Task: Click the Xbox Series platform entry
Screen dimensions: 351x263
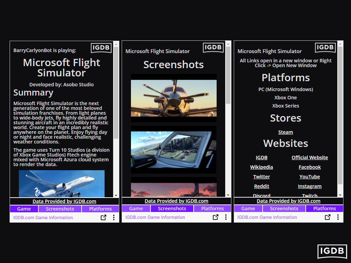Action: (286, 106)
